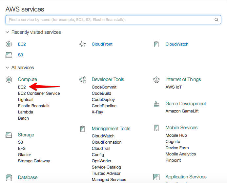Image resolution: width=227 pixels, height=183 pixels.
Task: Open CloudWatch from Recently visited services
Action: (x=177, y=44)
